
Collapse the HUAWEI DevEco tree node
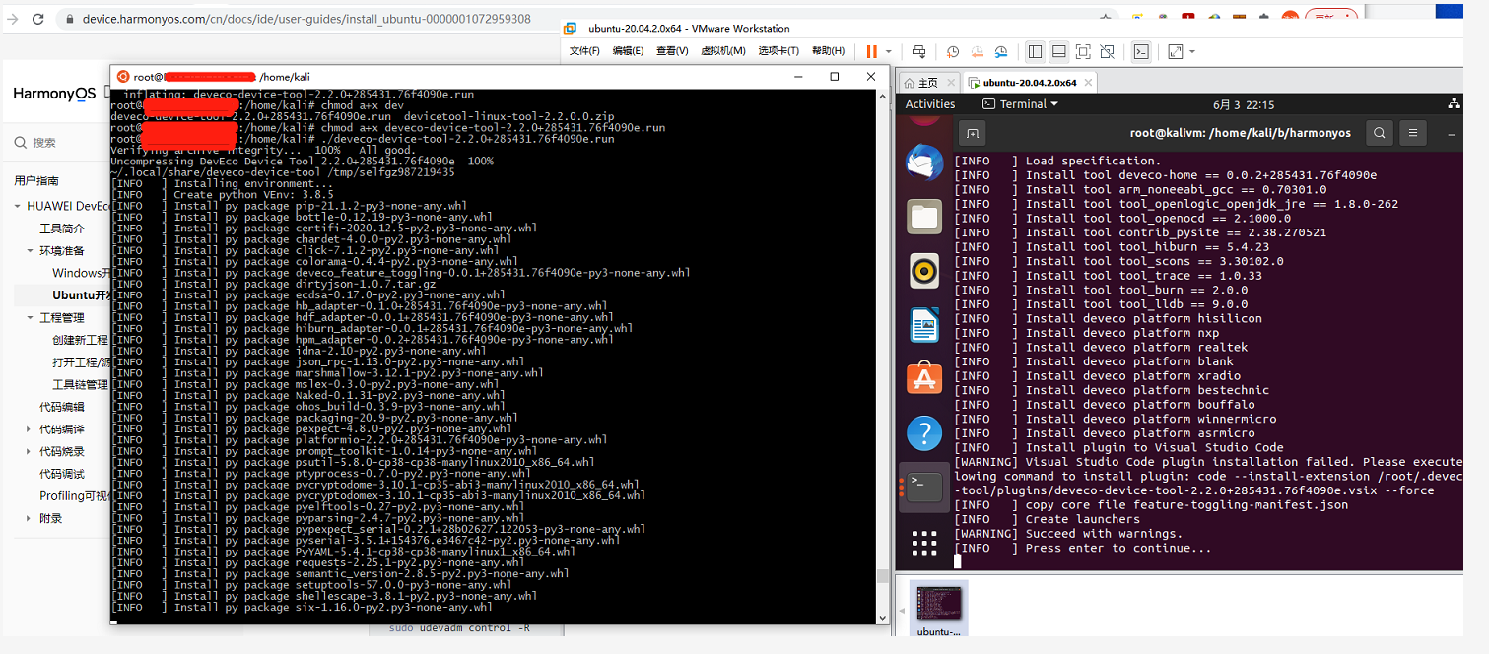(x=18, y=206)
